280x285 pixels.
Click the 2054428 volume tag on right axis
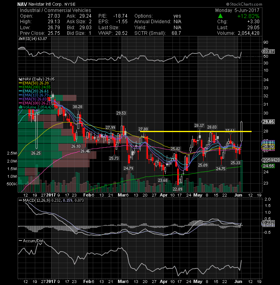click(x=270, y=160)
